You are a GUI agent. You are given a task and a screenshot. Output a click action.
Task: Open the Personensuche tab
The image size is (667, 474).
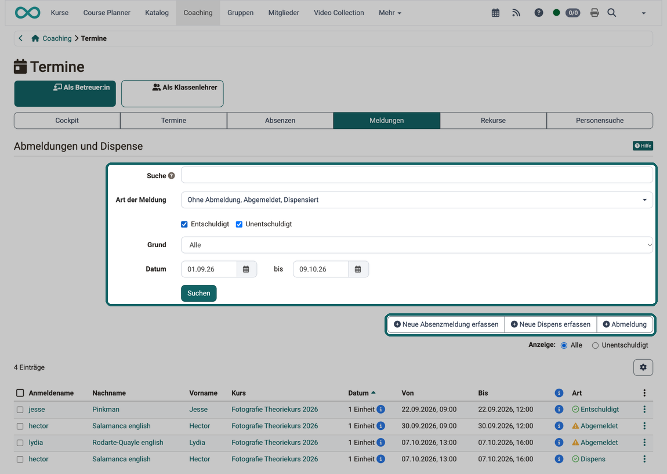tap(600, 121)
